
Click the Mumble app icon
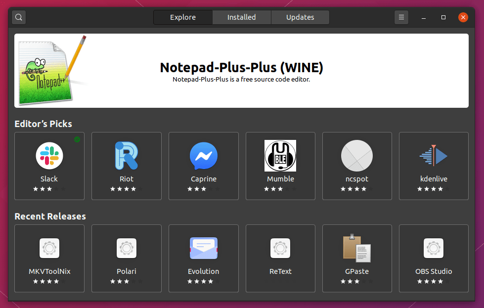(280, 156)
